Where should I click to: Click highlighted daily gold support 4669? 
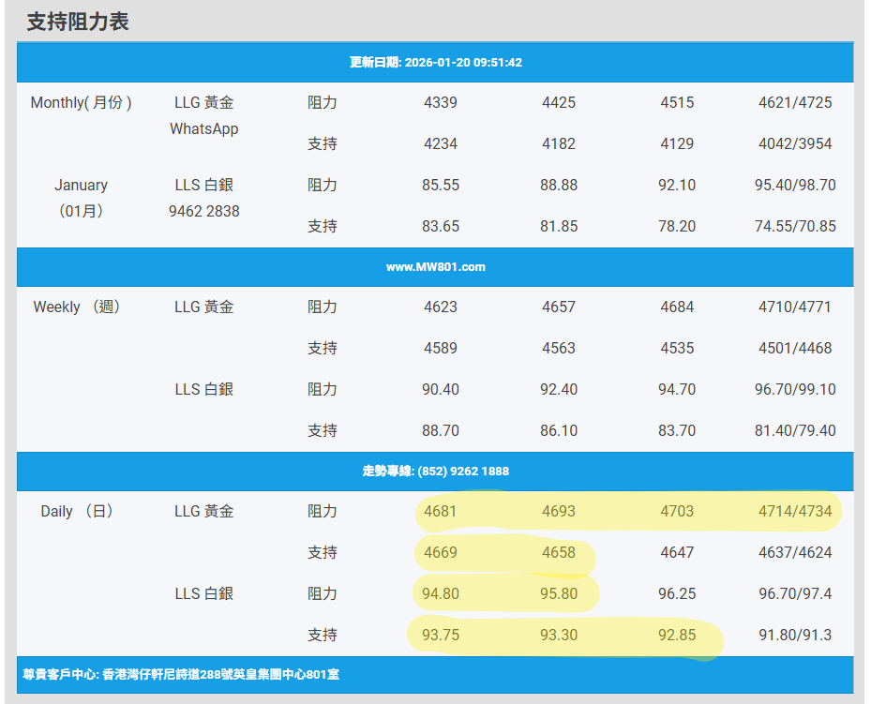pos(440,552)
